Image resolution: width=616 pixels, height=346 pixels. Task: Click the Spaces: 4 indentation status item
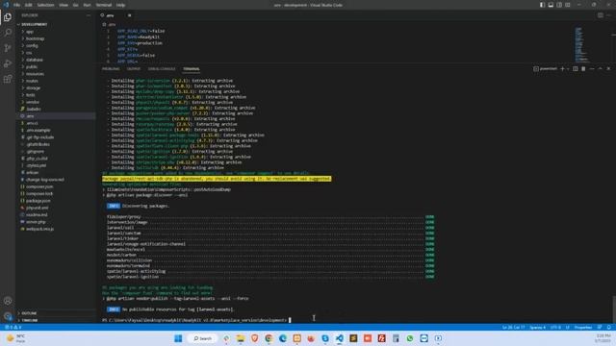click(x=537, y=327)
